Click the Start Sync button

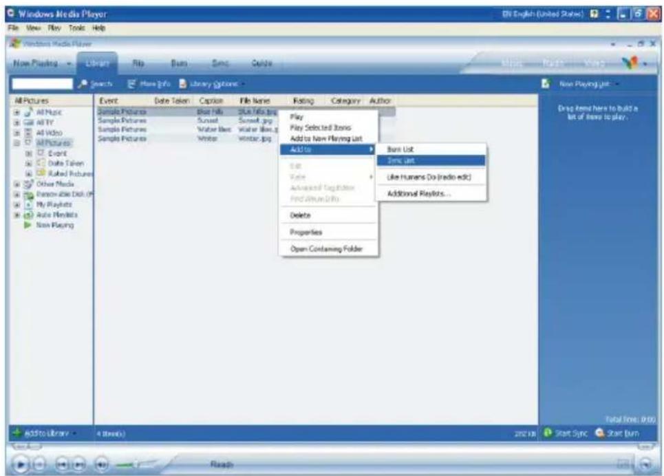(x=566, y=433)
